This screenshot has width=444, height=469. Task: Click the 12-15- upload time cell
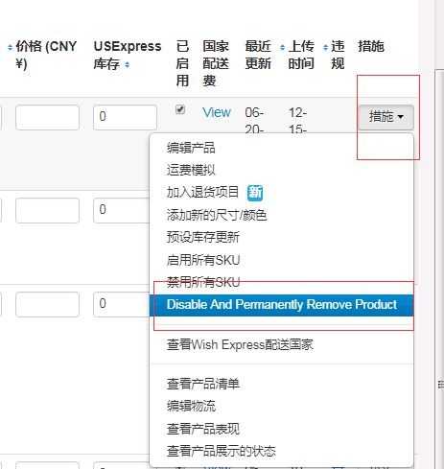[297, 121]
